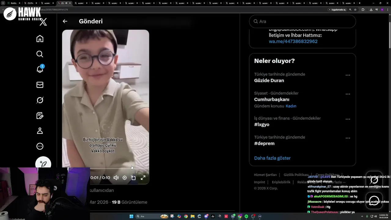Viewport: 391px width, 220px height.
Task: Open Grok icon in X sidebar
Action: 40,100
